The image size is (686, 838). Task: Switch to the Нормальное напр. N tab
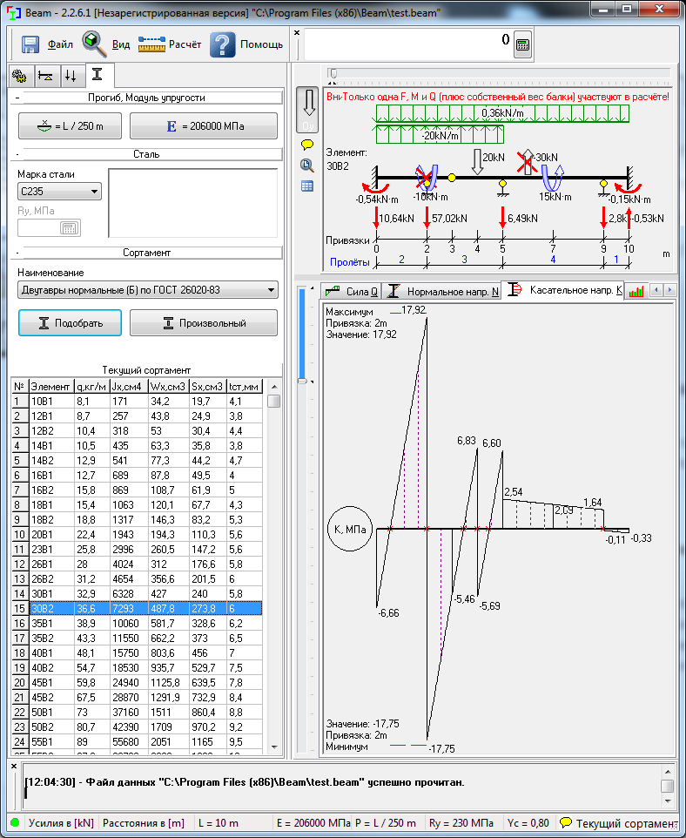[442, 291]
